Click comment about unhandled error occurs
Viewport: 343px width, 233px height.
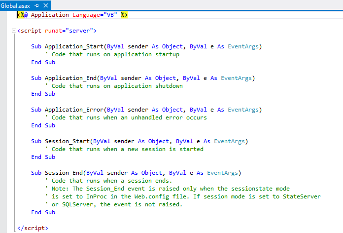point(126,117)
